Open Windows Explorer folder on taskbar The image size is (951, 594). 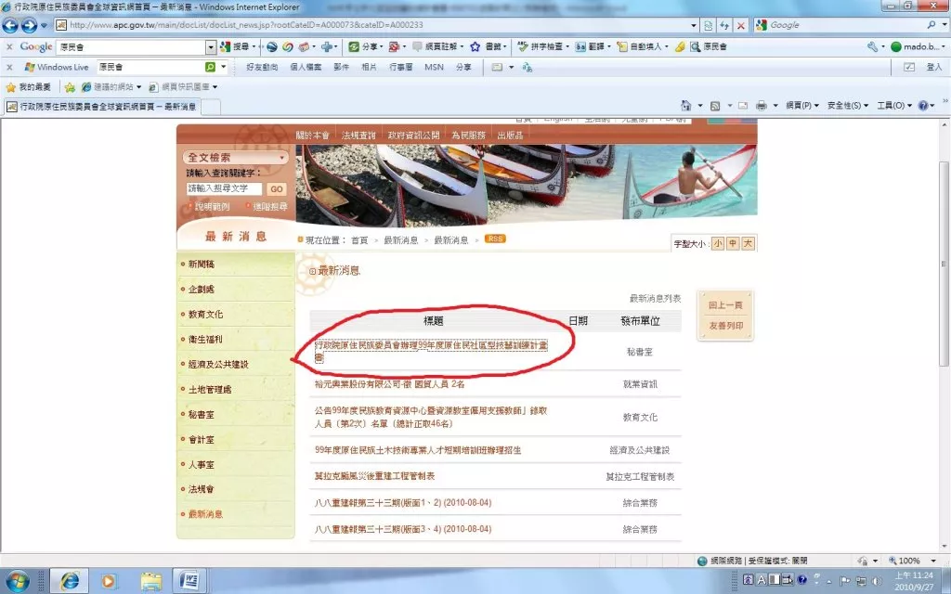150,581
